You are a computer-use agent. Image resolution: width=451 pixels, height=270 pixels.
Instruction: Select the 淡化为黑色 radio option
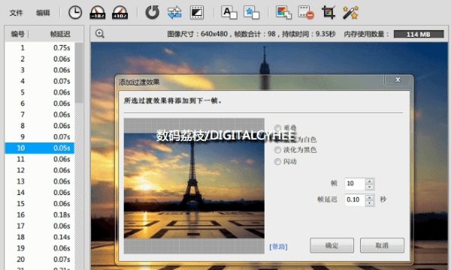pos(277,150)
